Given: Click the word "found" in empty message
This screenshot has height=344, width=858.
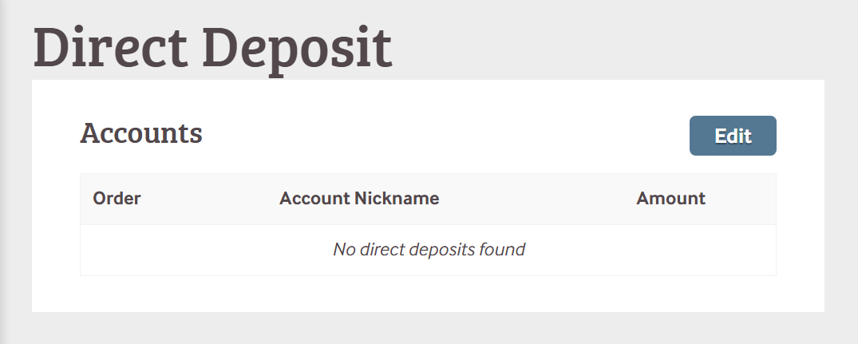Looking at the screenshot, I should tap(501, 249).
